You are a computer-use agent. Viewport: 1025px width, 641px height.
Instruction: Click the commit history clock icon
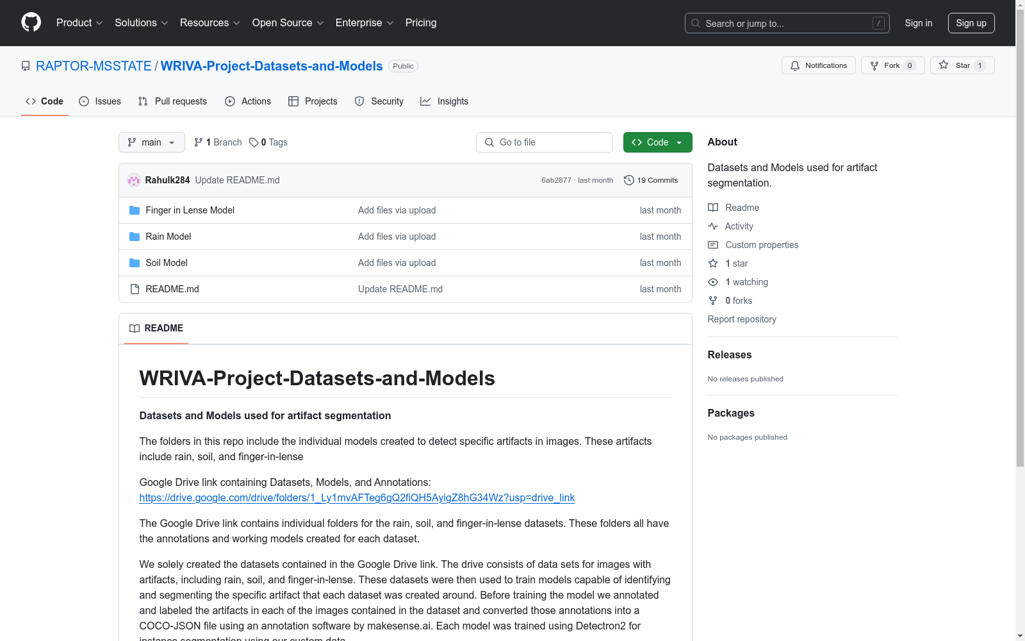click(629, 180)
